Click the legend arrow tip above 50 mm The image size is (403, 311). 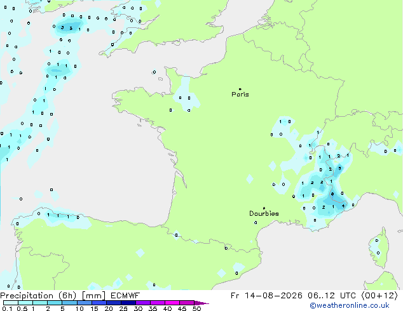click(201, 303)
